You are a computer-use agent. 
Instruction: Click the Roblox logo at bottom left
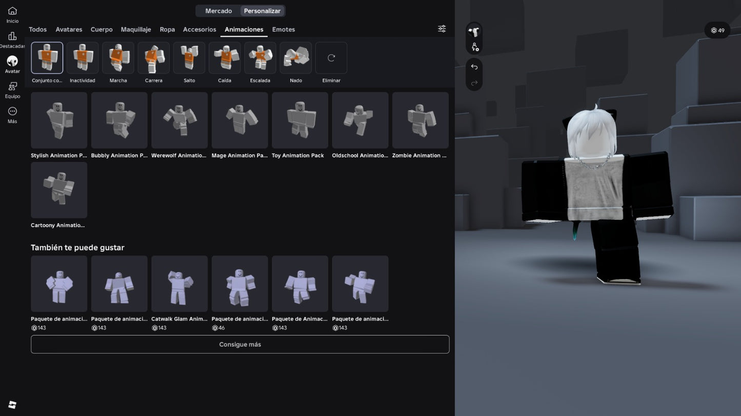[12, 405]
